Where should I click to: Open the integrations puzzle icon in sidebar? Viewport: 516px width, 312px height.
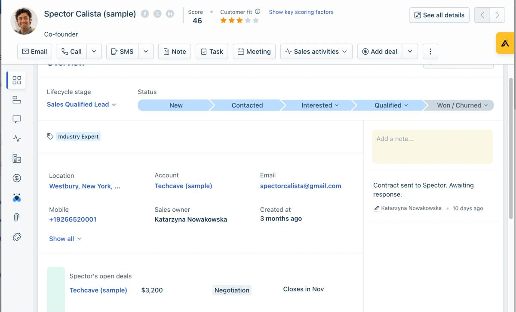click(x=17, y=237)
